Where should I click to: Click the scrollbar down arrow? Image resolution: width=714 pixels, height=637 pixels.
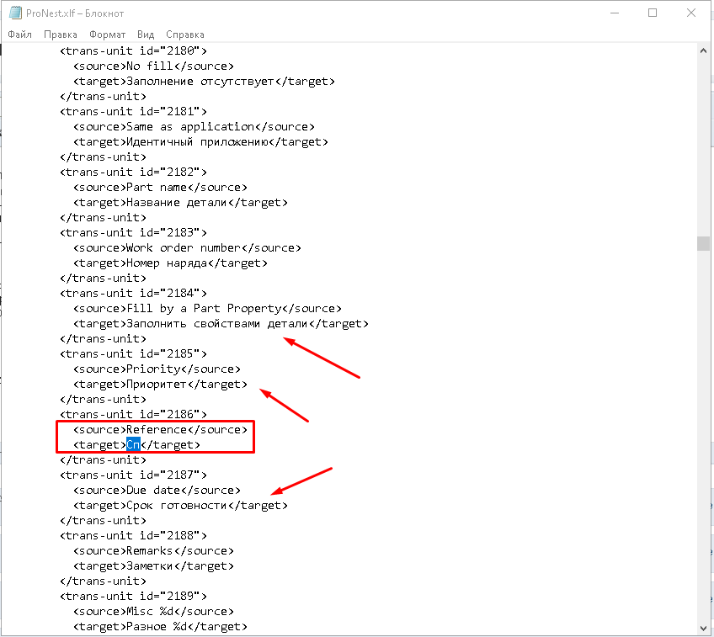(x=704, y=628)
